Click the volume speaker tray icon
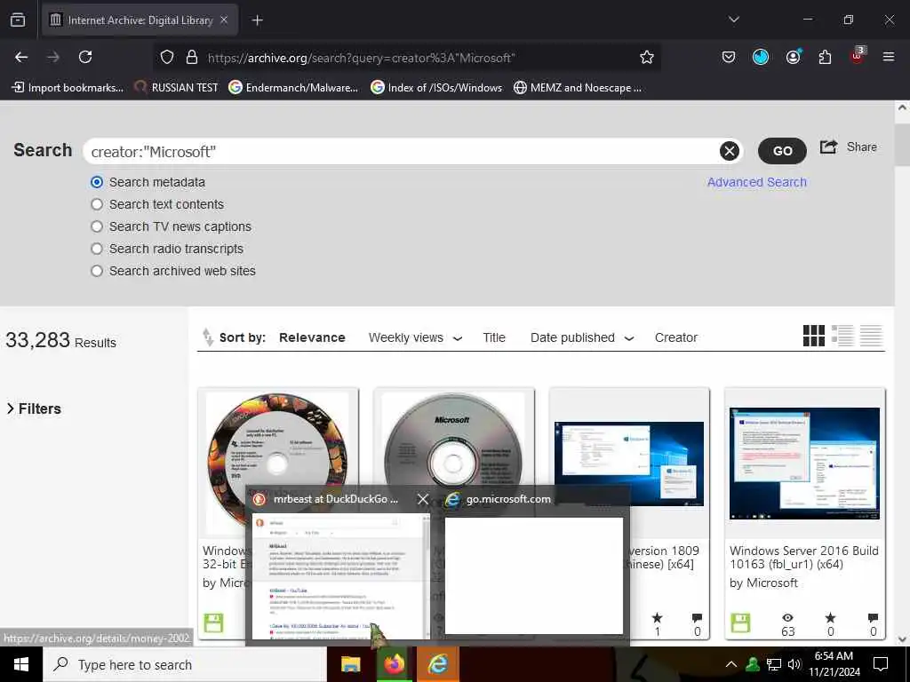 (x=794, y=664)
